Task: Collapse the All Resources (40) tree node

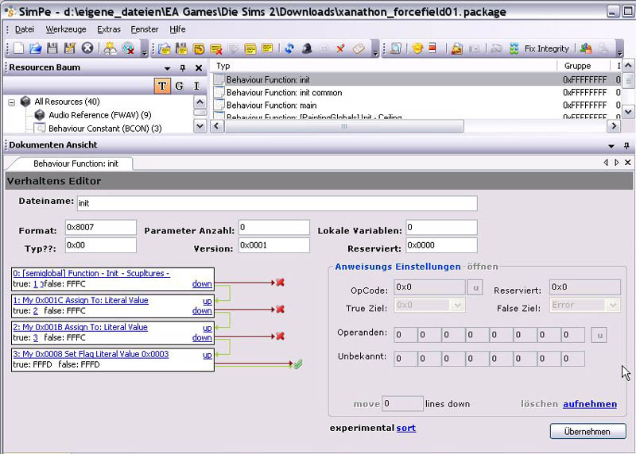Action: click(x=12, y=102)
